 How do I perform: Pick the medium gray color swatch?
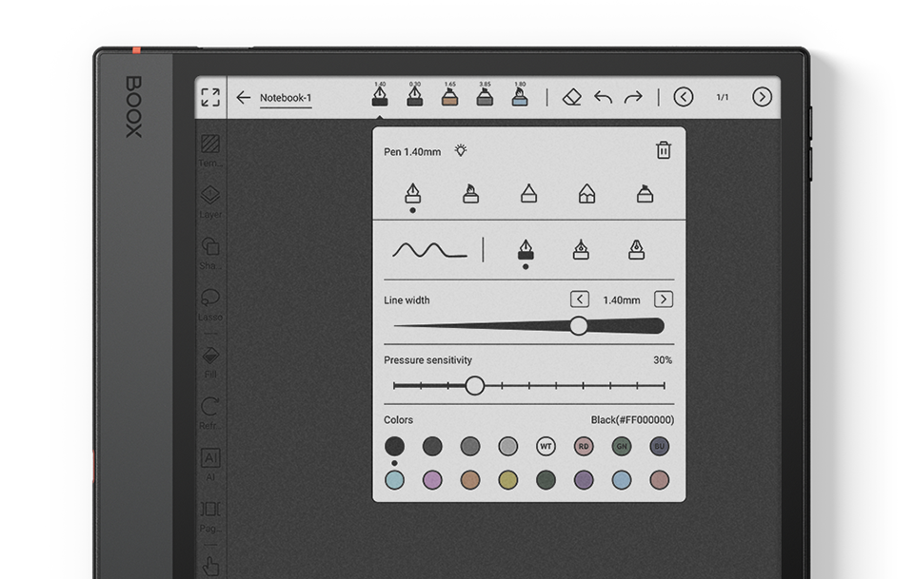470,446
